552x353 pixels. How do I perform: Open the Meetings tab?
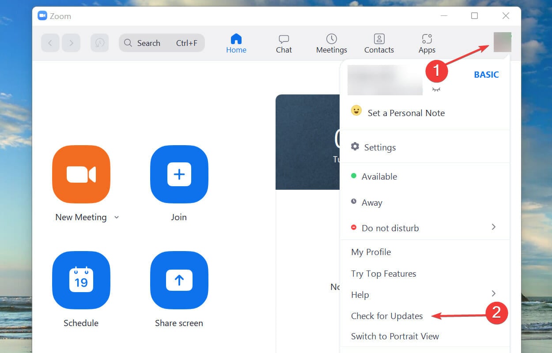[332, 43]
